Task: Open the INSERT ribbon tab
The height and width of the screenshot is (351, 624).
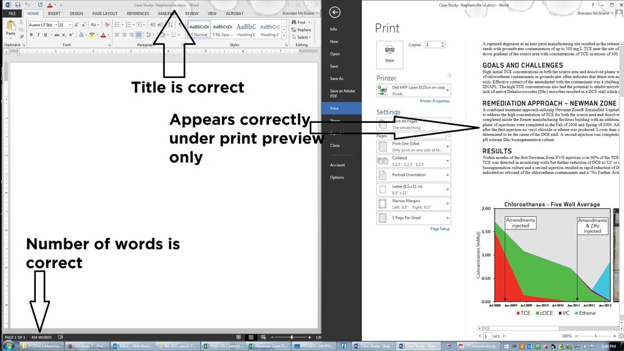Action: [x=54, y=14]
